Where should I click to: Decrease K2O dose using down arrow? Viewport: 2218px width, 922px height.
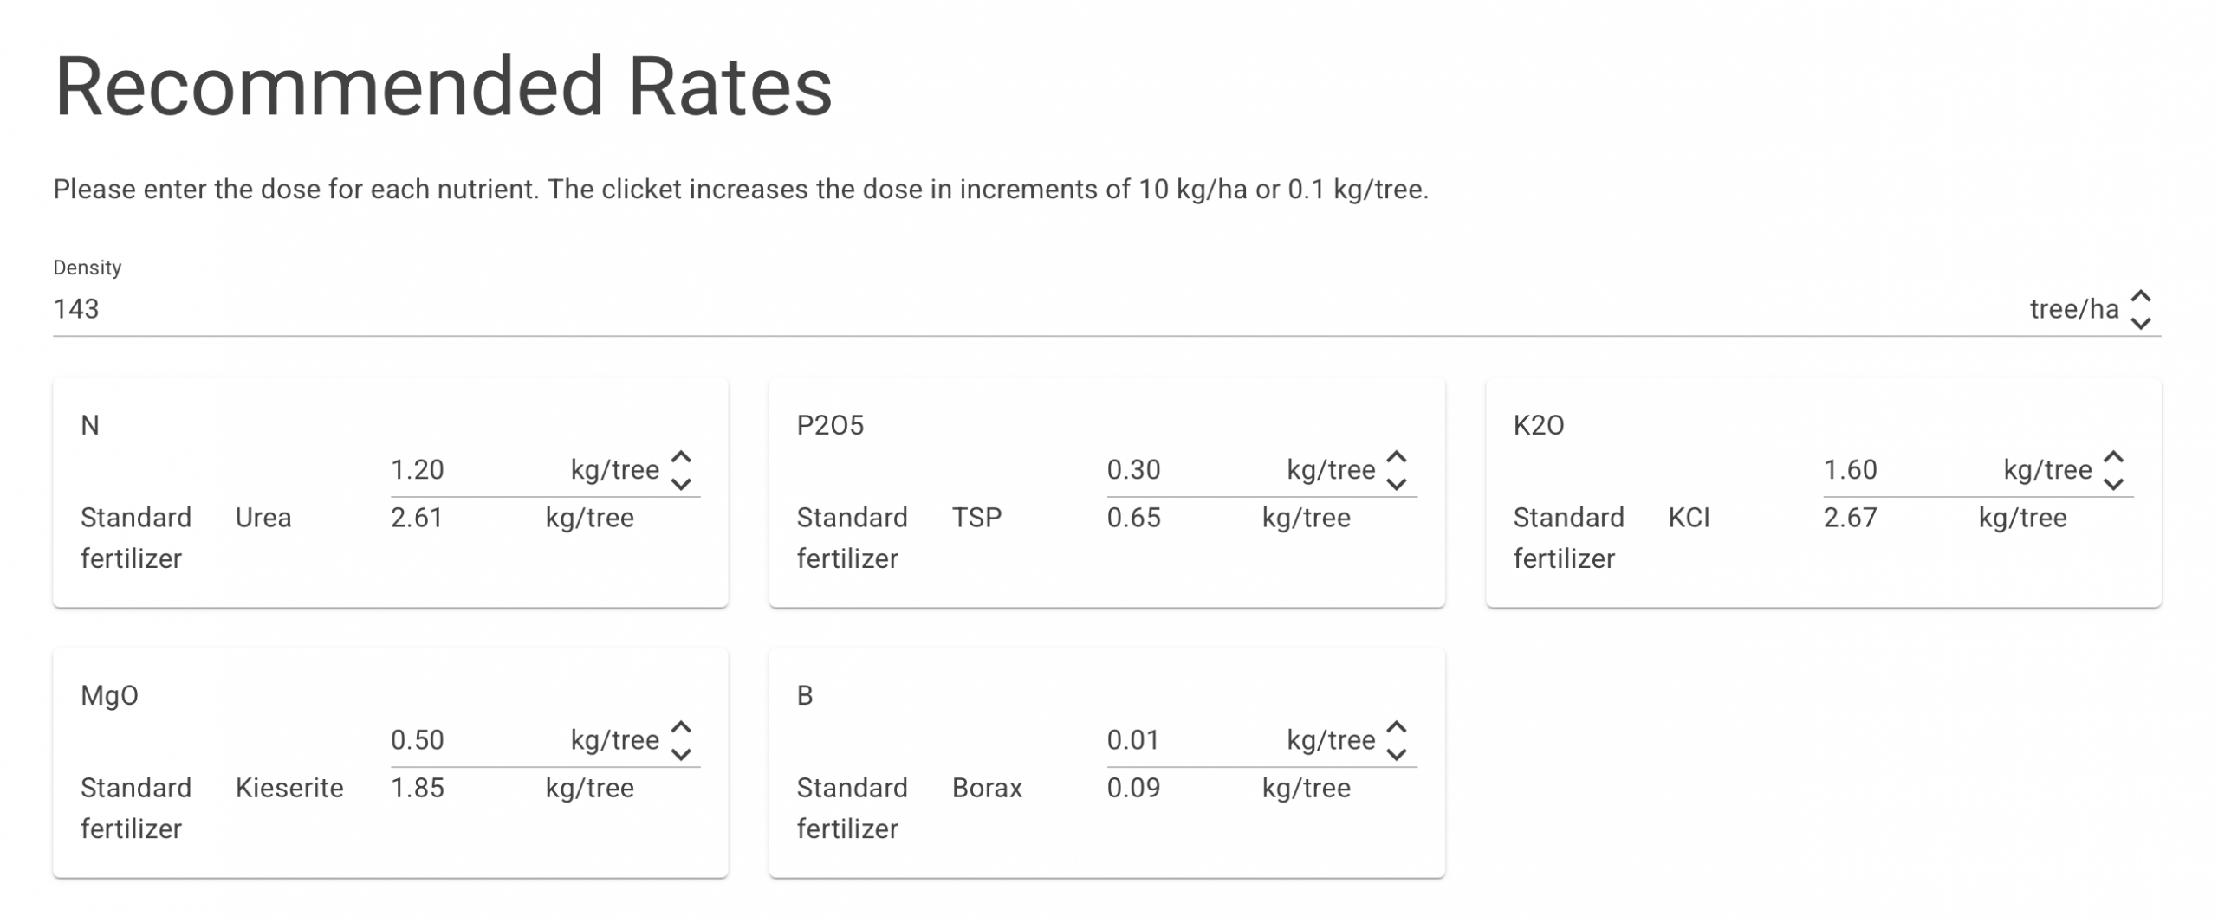[x=2113, y=484]
